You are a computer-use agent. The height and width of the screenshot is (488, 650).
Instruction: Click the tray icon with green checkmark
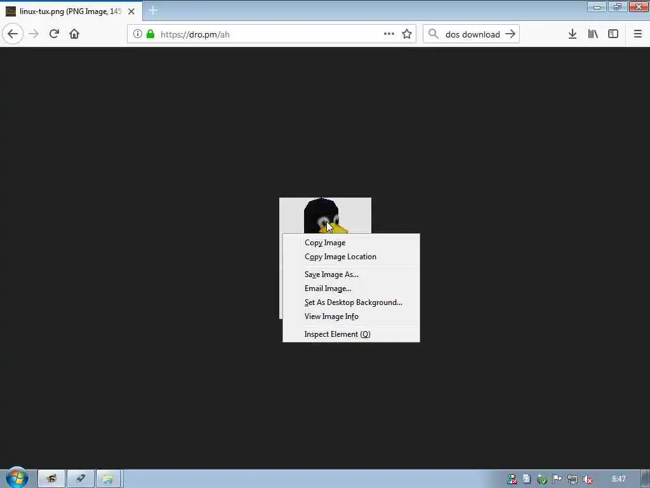[x=542, y=479]
